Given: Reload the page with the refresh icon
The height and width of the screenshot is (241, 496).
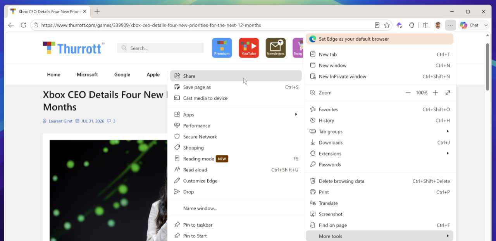Looking at the screenshot, I should (23, 25).
